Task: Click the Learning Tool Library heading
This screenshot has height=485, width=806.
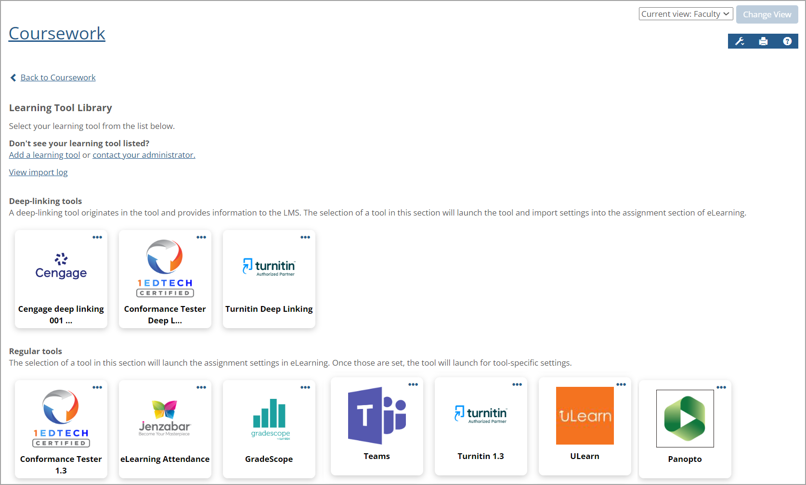Action: pos(61,108)
